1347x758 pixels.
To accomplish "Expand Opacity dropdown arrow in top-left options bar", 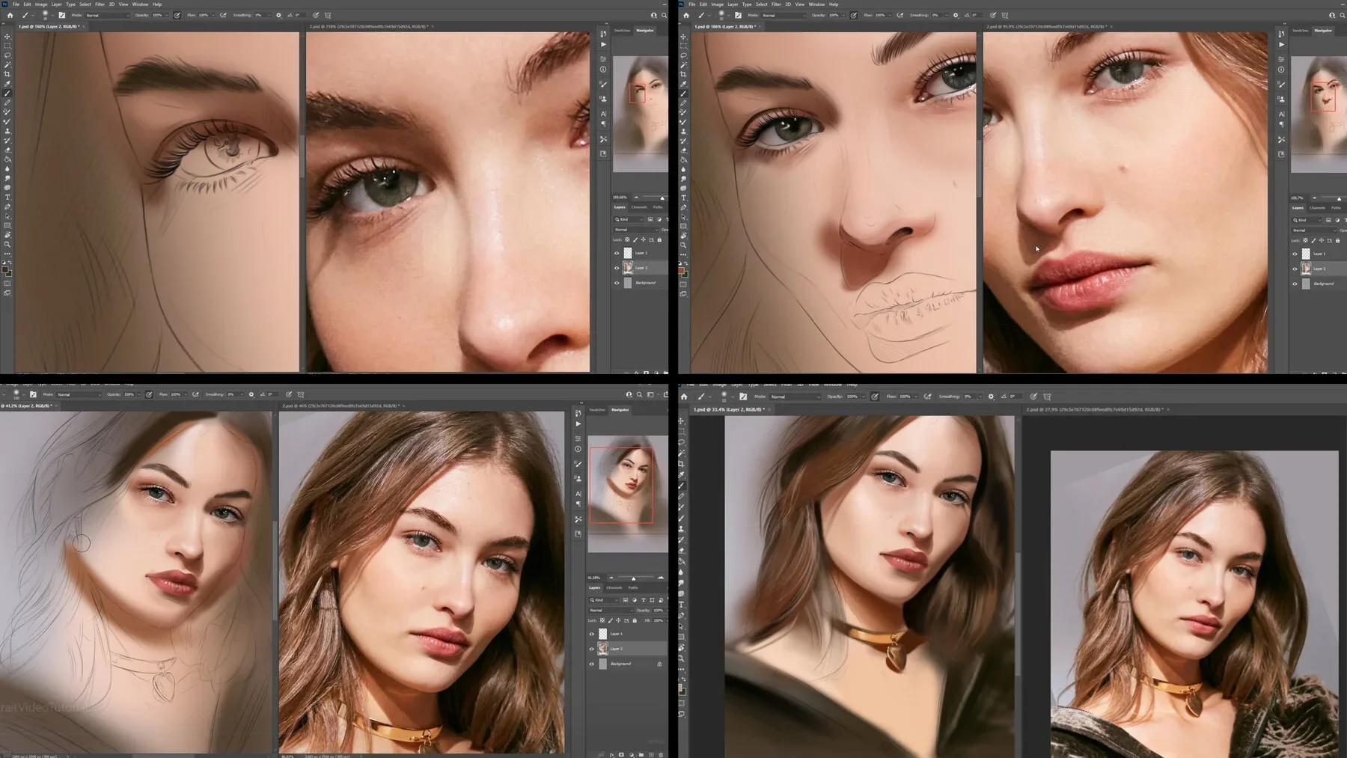I will [168, 15].
